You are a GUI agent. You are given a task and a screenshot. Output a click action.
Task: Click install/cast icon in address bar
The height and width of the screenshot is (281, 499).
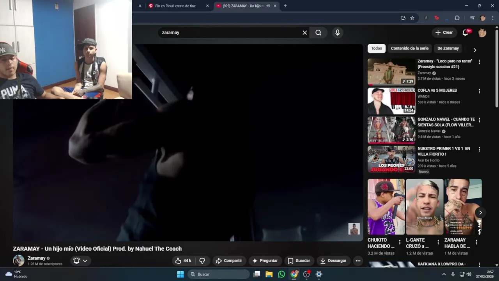point(403,18)
